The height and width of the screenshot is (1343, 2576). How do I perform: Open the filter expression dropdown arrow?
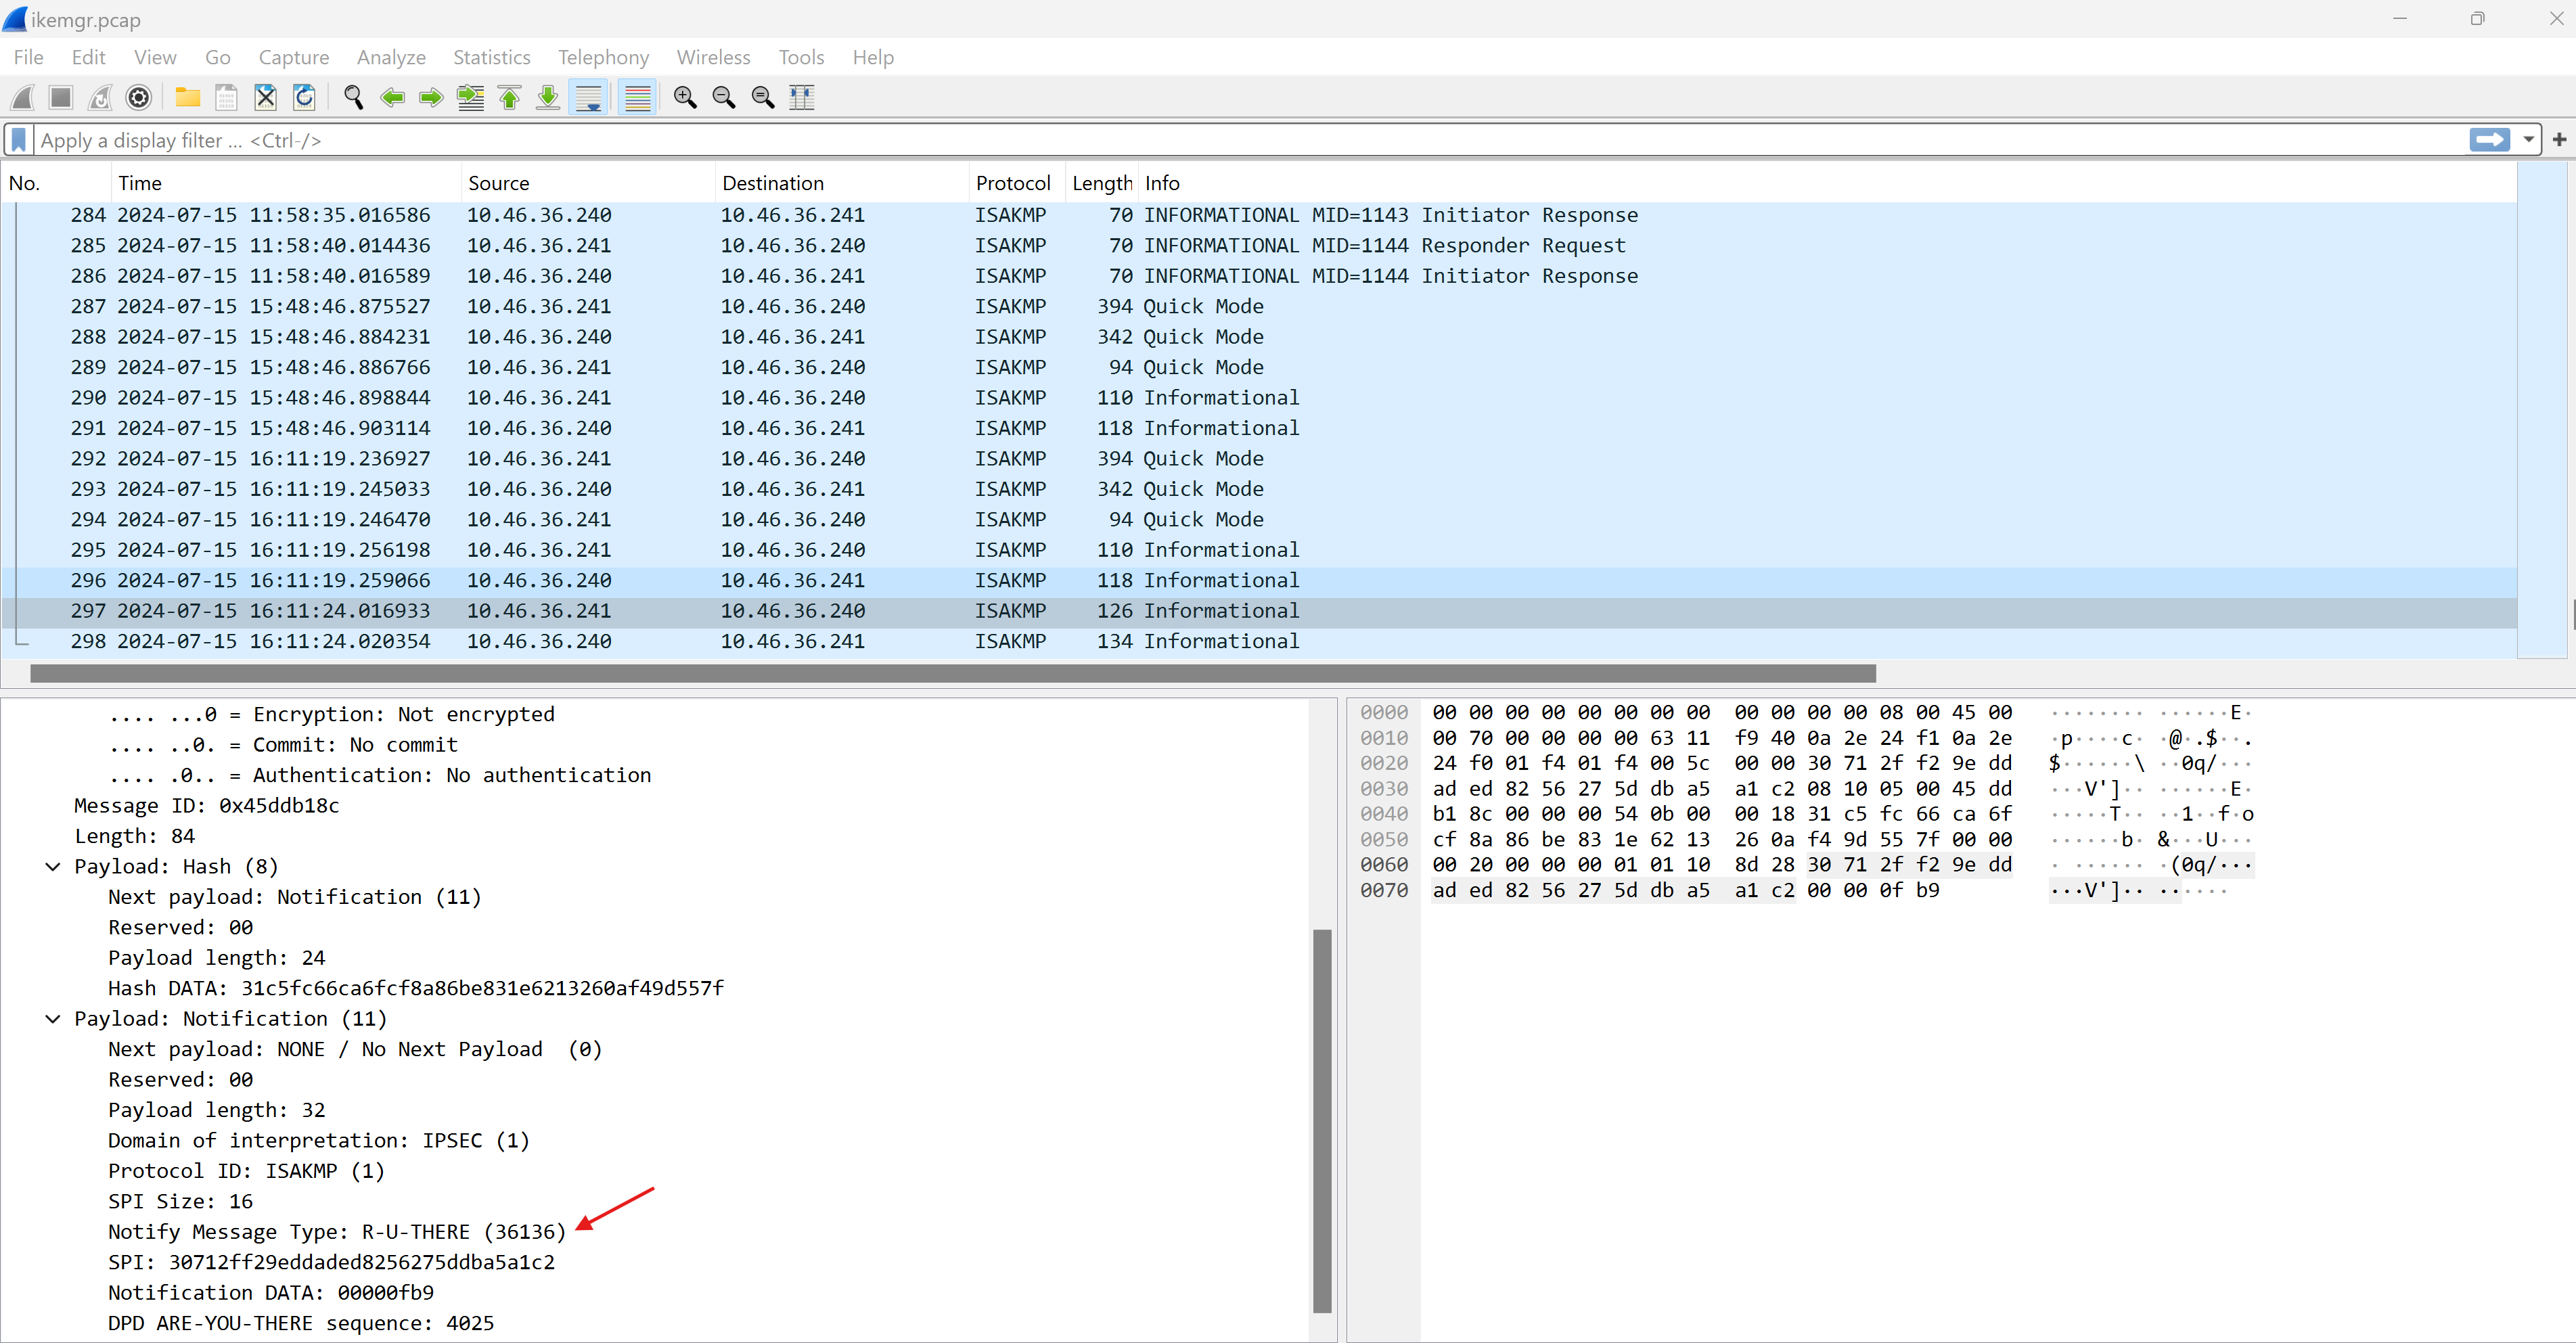[x=2529, y=140]
